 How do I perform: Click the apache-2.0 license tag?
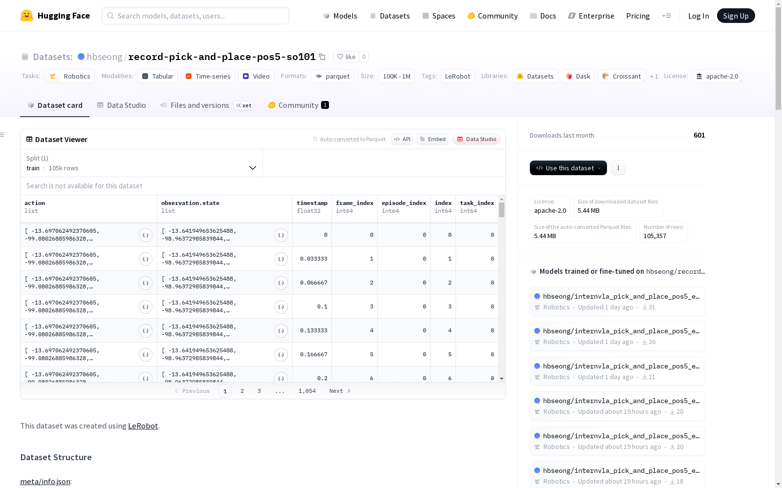[717, 76]
